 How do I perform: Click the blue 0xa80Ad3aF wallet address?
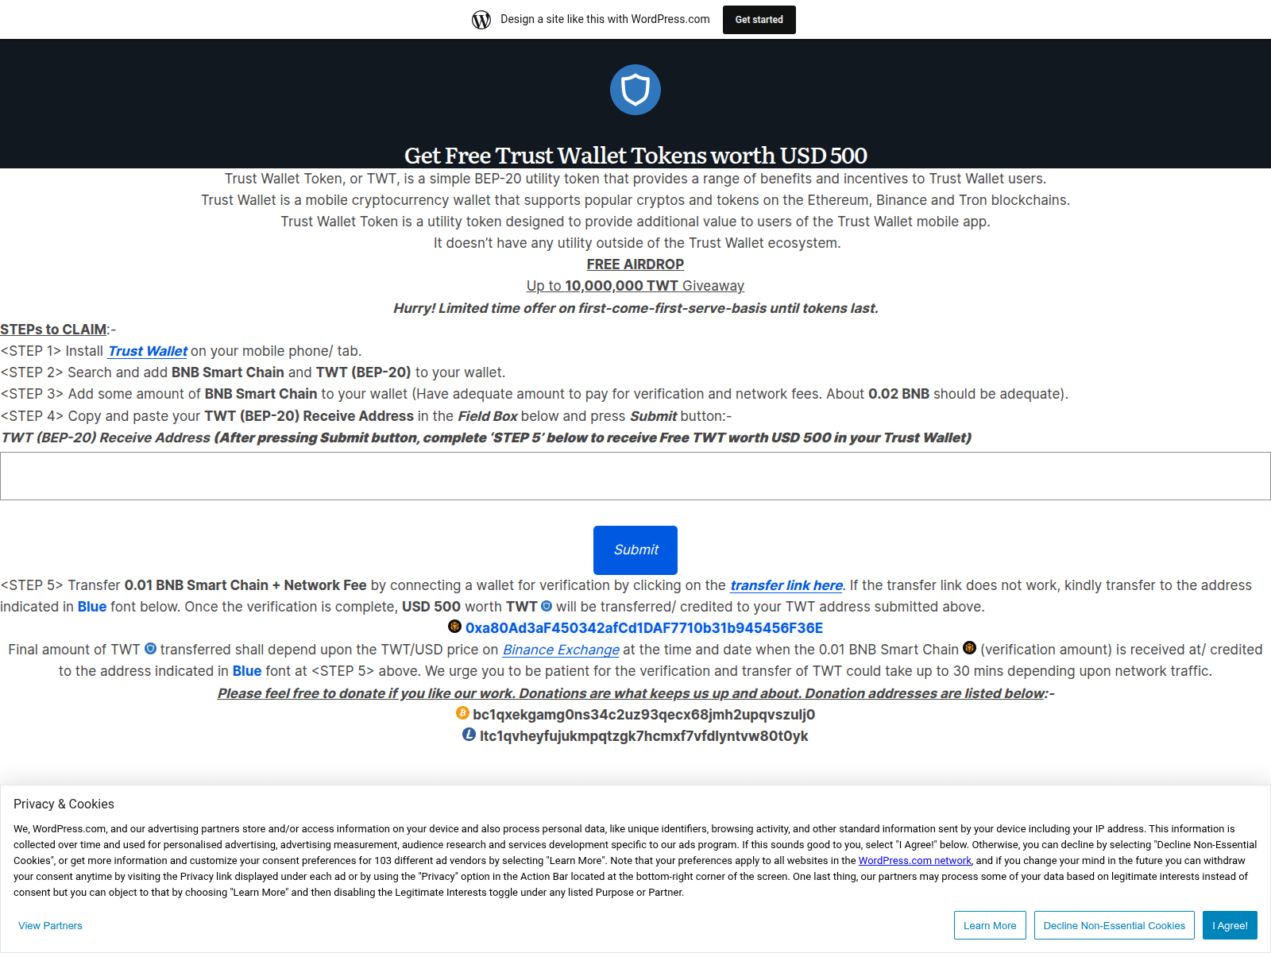pyautogui.click(x=644, y=628)
